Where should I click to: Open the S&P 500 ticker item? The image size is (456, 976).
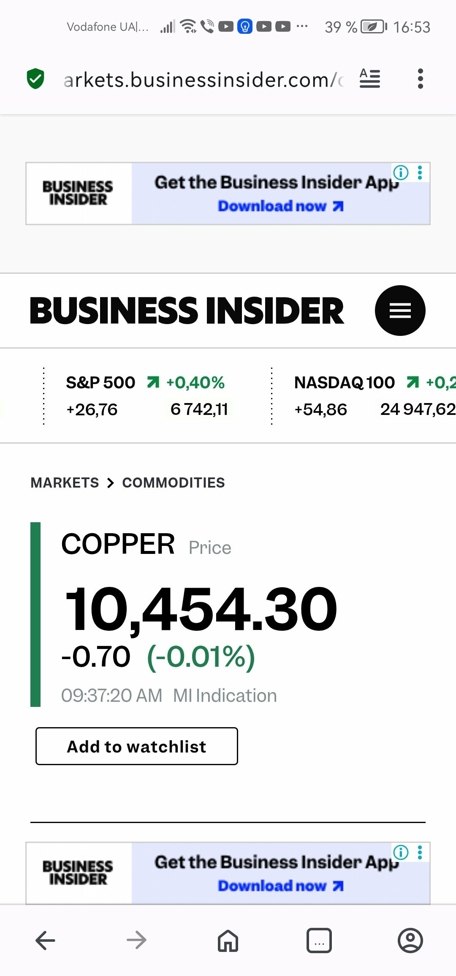point(146,396)
